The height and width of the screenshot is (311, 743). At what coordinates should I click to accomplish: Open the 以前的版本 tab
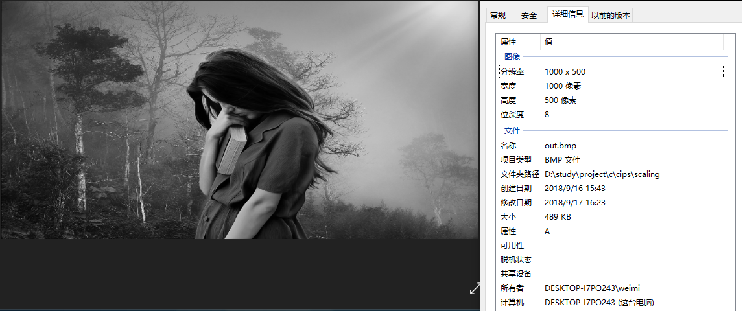(611, 16)
